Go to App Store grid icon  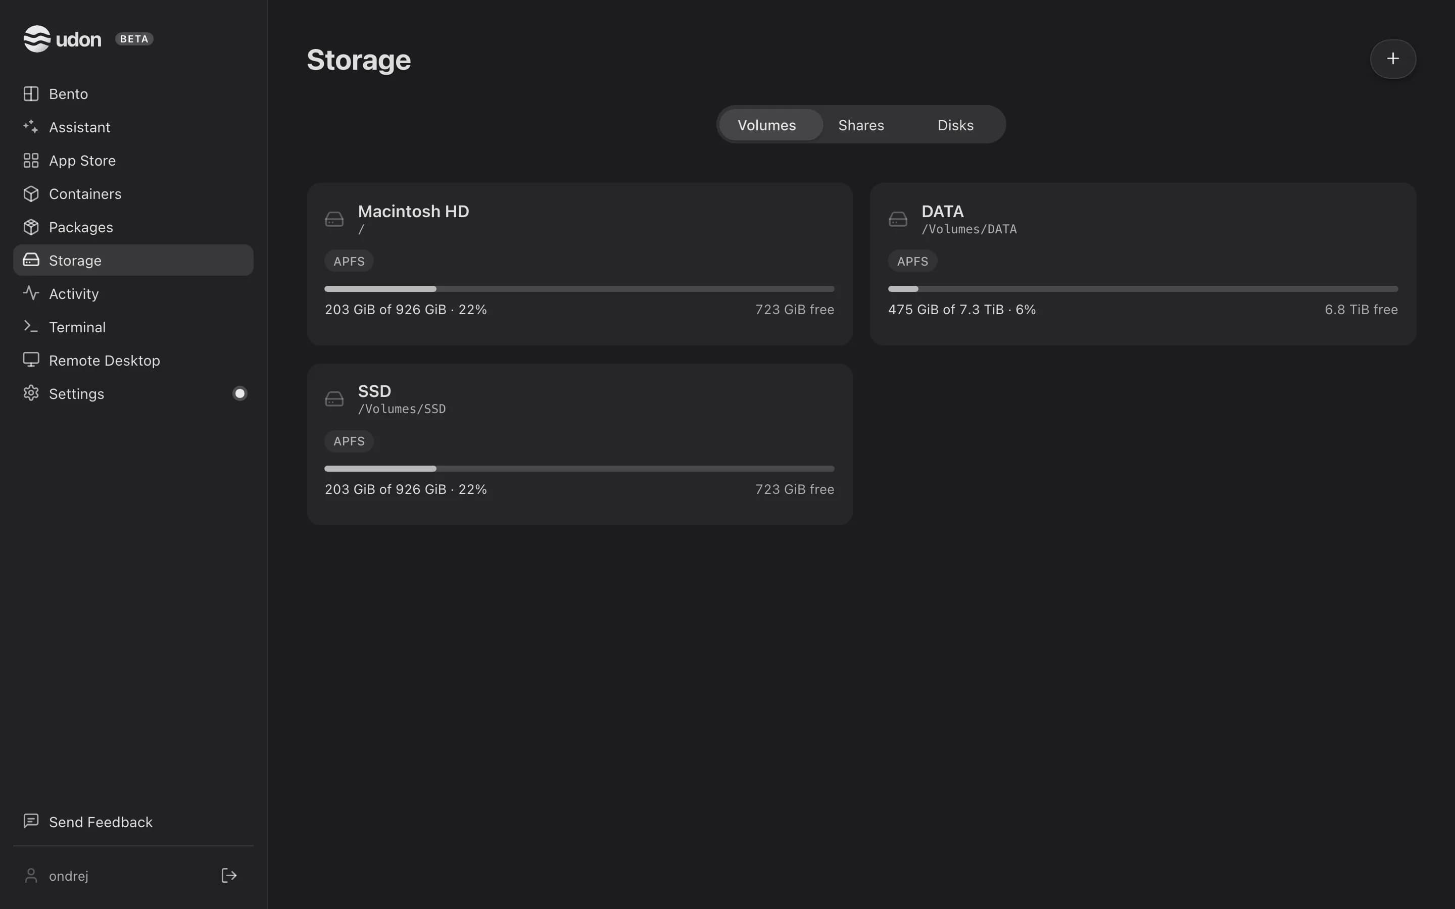click(x=31, y=161)
